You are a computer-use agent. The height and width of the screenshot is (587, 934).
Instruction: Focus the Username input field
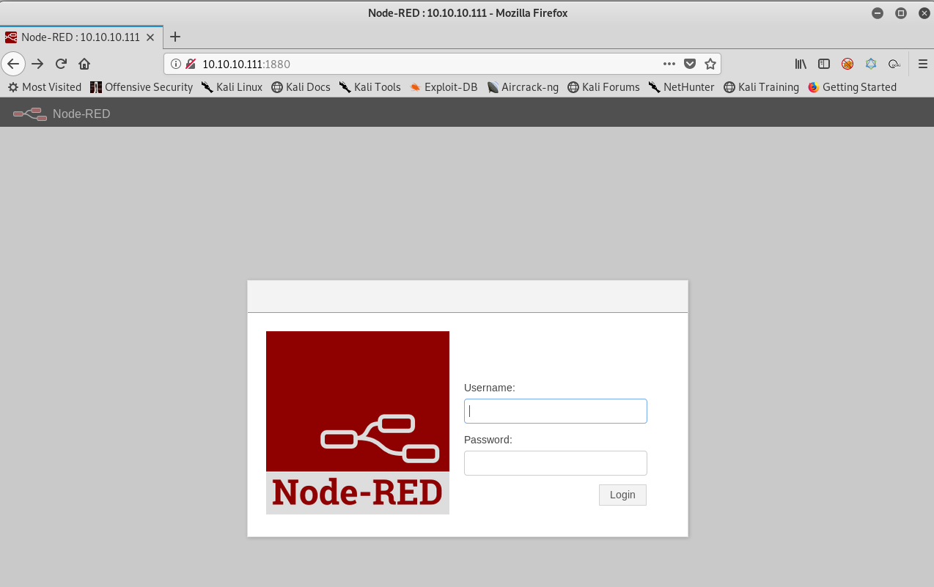(555, 411)
